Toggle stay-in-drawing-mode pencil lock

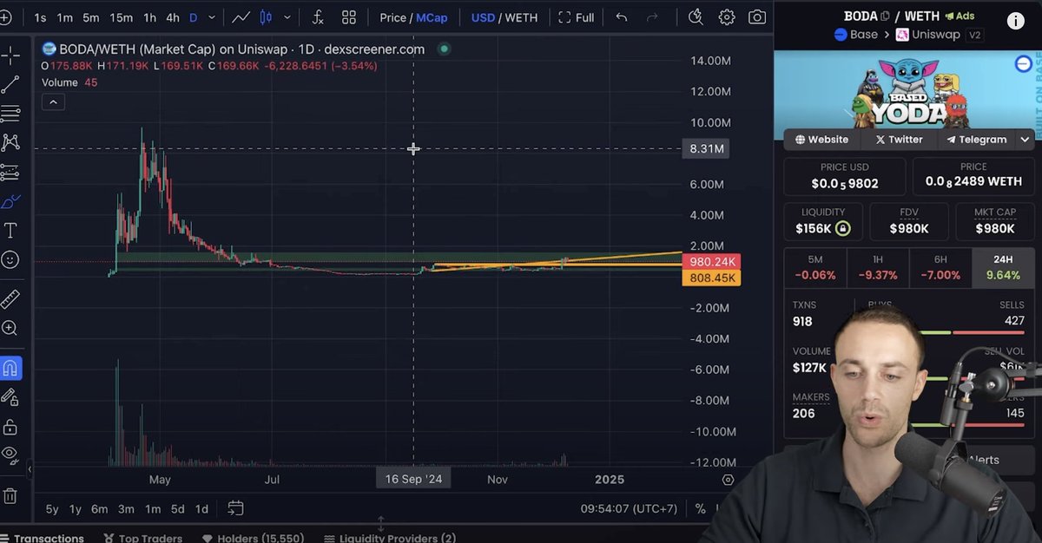click(x=10, y=397)
